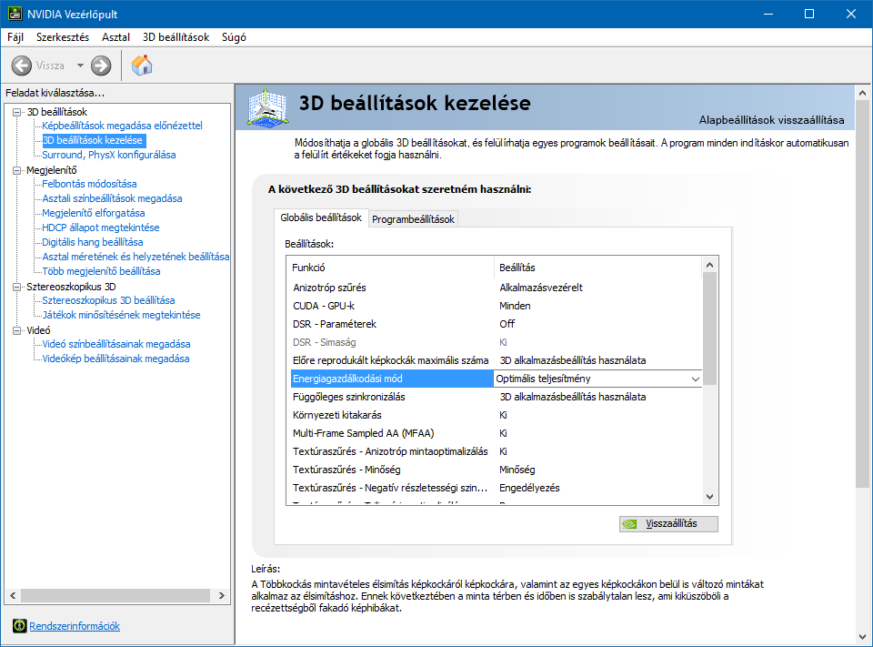Image resolution: width=873 pixels, height=647 pixels.
Task: Open the 3D beállítások menu
Action: [176, 37]
